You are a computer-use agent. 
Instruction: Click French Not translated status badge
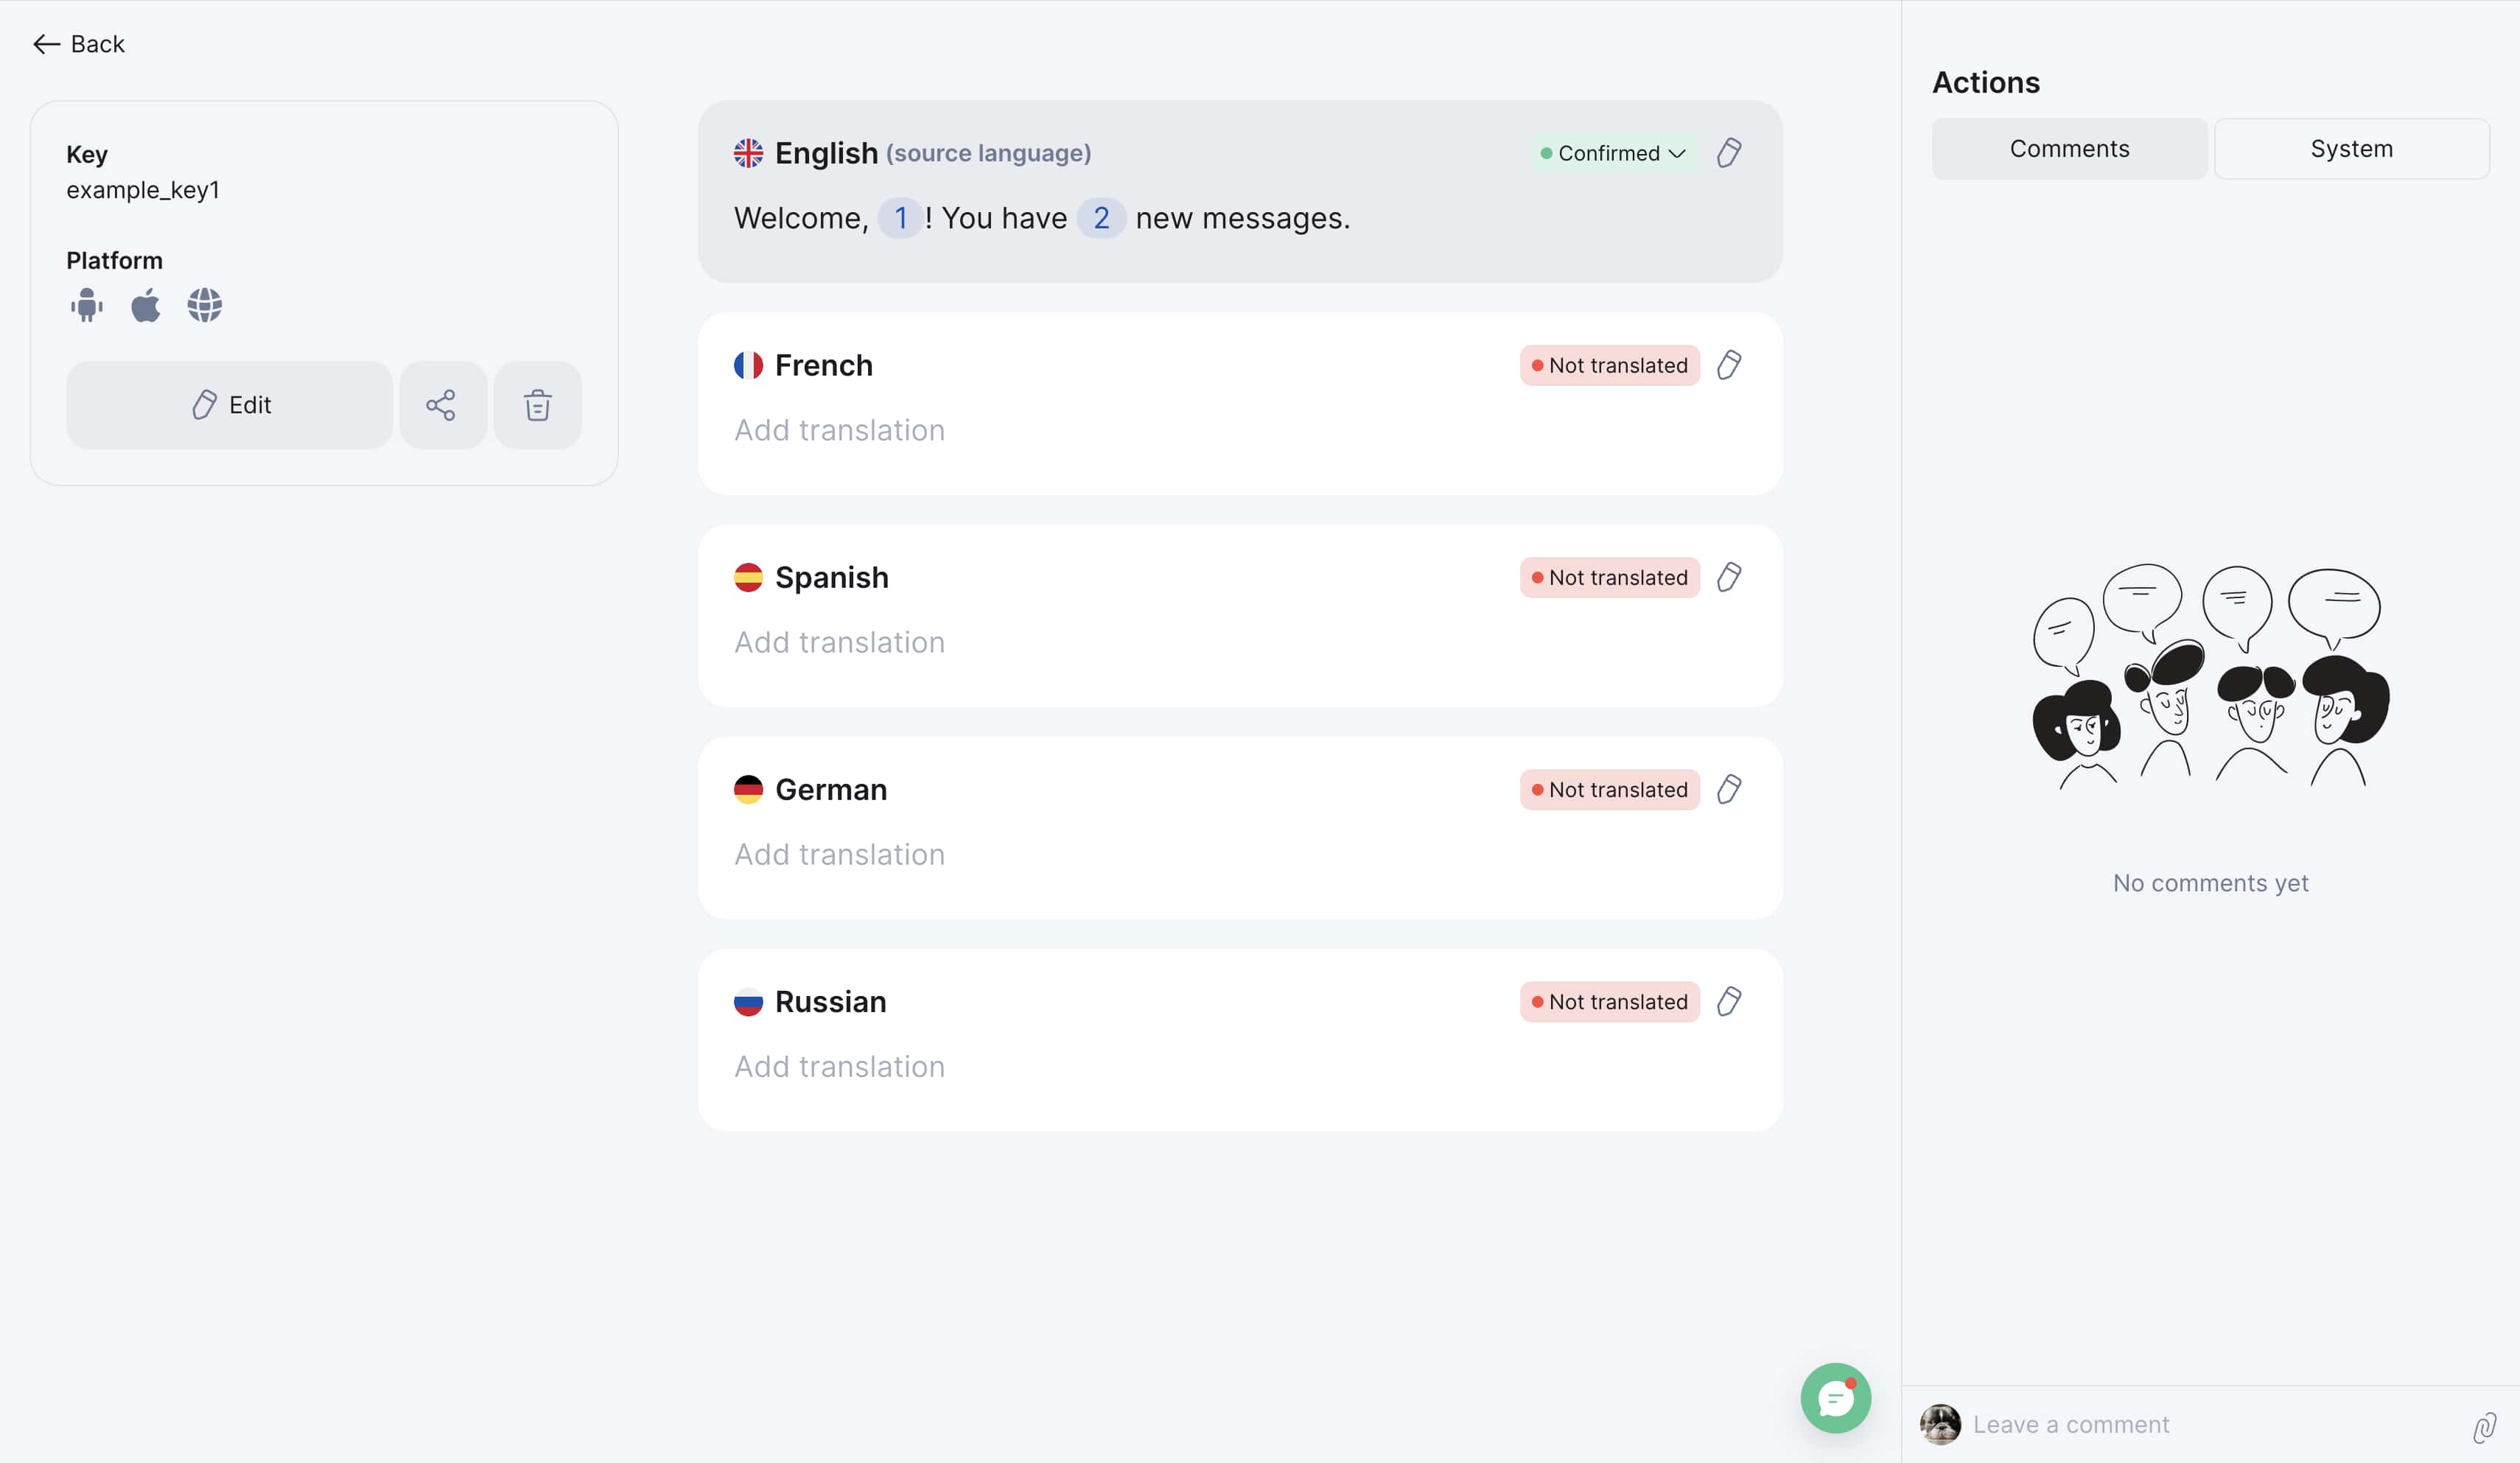tap(1609, 365)
